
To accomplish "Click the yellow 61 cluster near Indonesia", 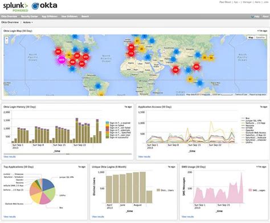I will [x=190, y=79].
